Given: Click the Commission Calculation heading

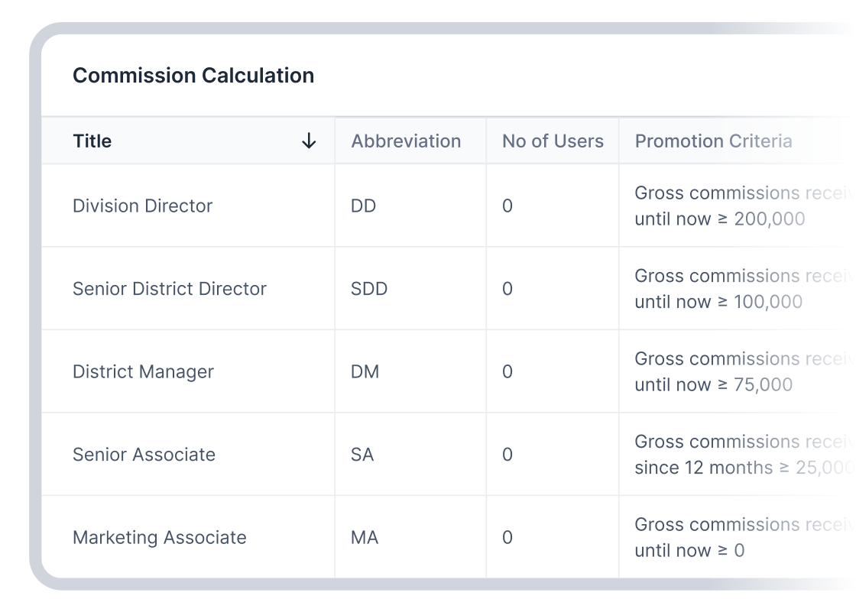Looking at the screenshot, I should pyautogui.click(x=193, y=76).
